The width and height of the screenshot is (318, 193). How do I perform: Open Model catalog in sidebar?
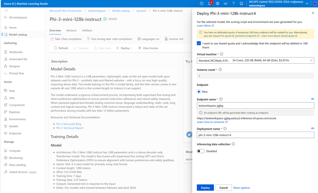pyautogui.click(x=18, y=35)
